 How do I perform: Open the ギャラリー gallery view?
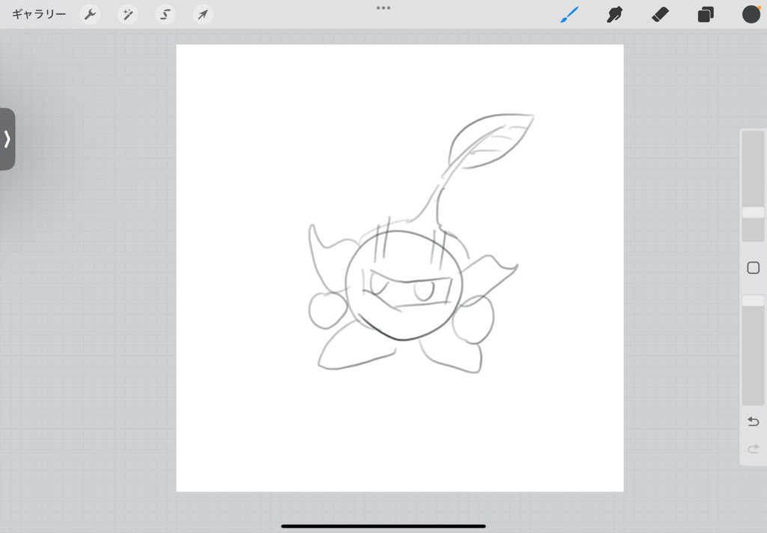coord(39,14)
